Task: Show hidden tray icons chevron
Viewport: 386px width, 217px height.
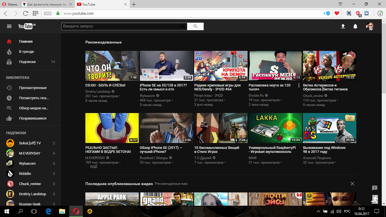Action: [x=318, y=211]
